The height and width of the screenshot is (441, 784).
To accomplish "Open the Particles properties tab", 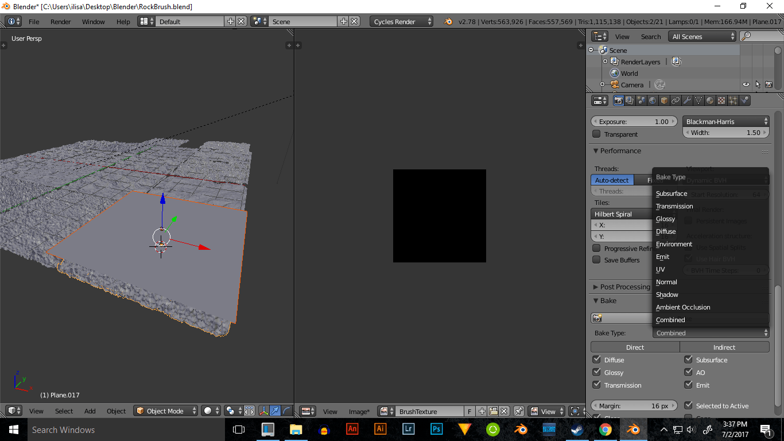I will click(733, 100).
